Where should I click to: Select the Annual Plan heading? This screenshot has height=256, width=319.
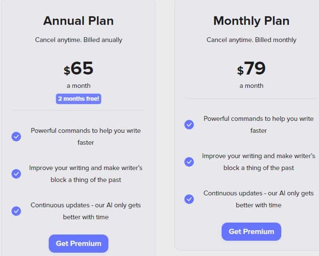[x=78, y=21]
